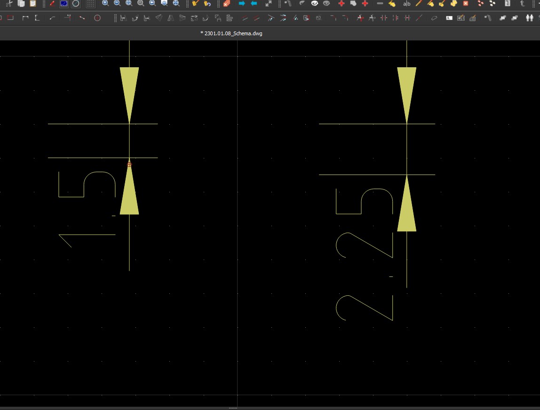Click the 2.25 dimension text in drawing
This screenshot has width=540, height=410.
tap(365, 254)
